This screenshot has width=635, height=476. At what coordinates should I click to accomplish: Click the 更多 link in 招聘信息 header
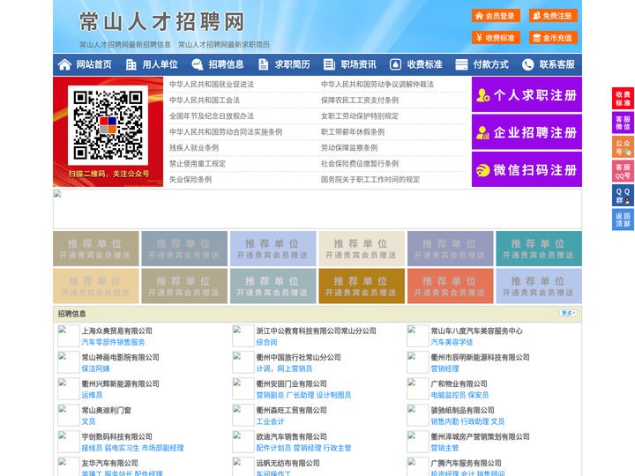(568, 313)
